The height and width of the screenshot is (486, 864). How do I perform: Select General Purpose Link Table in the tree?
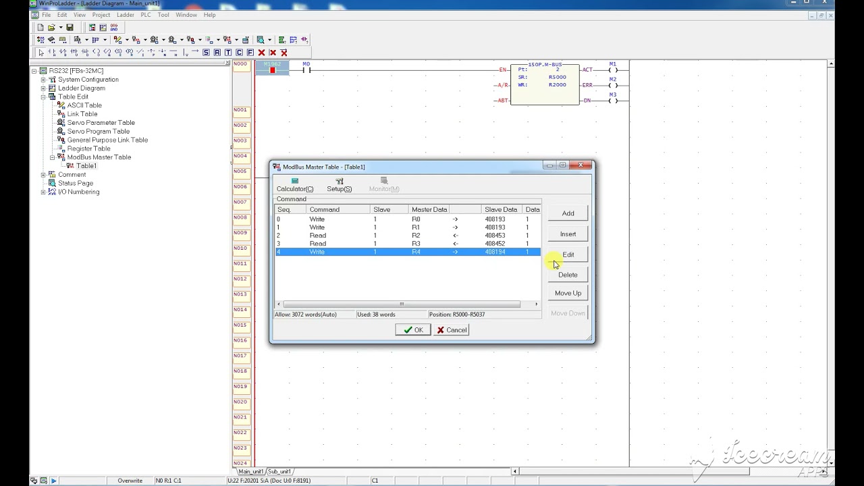pyautogui.click(x=107, y=140)
